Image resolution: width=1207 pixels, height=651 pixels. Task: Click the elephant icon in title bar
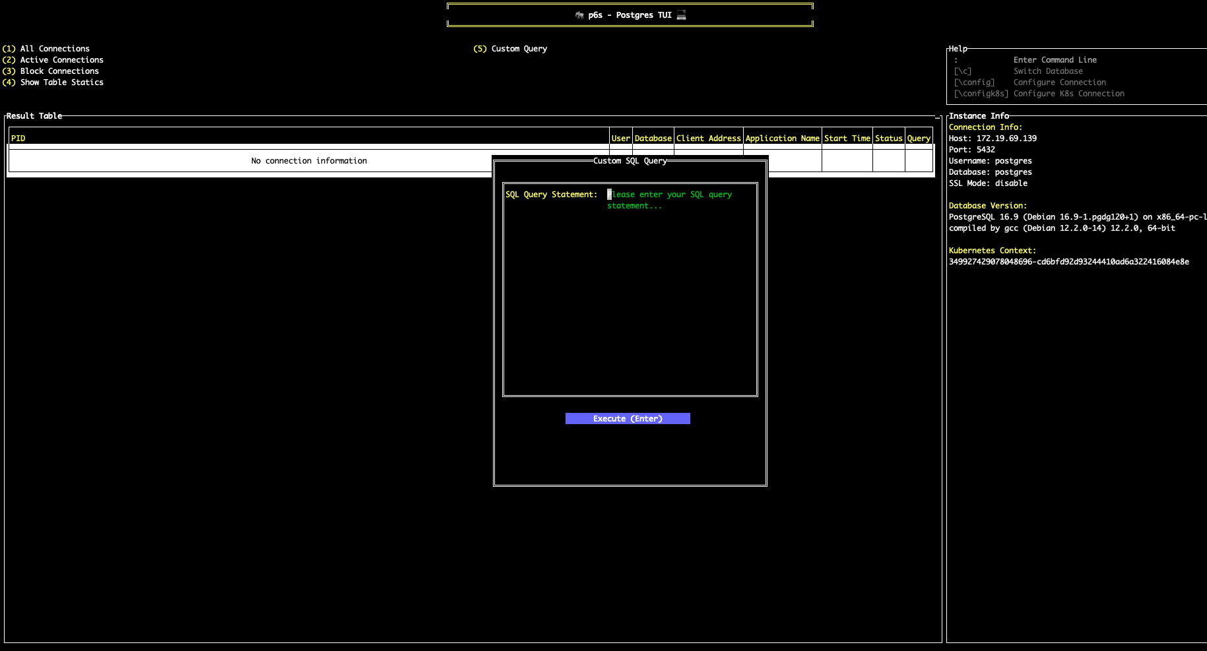click(x=579, y=15)
